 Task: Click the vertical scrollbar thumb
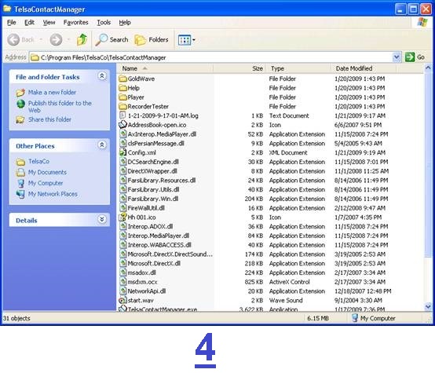click(428, 165)
